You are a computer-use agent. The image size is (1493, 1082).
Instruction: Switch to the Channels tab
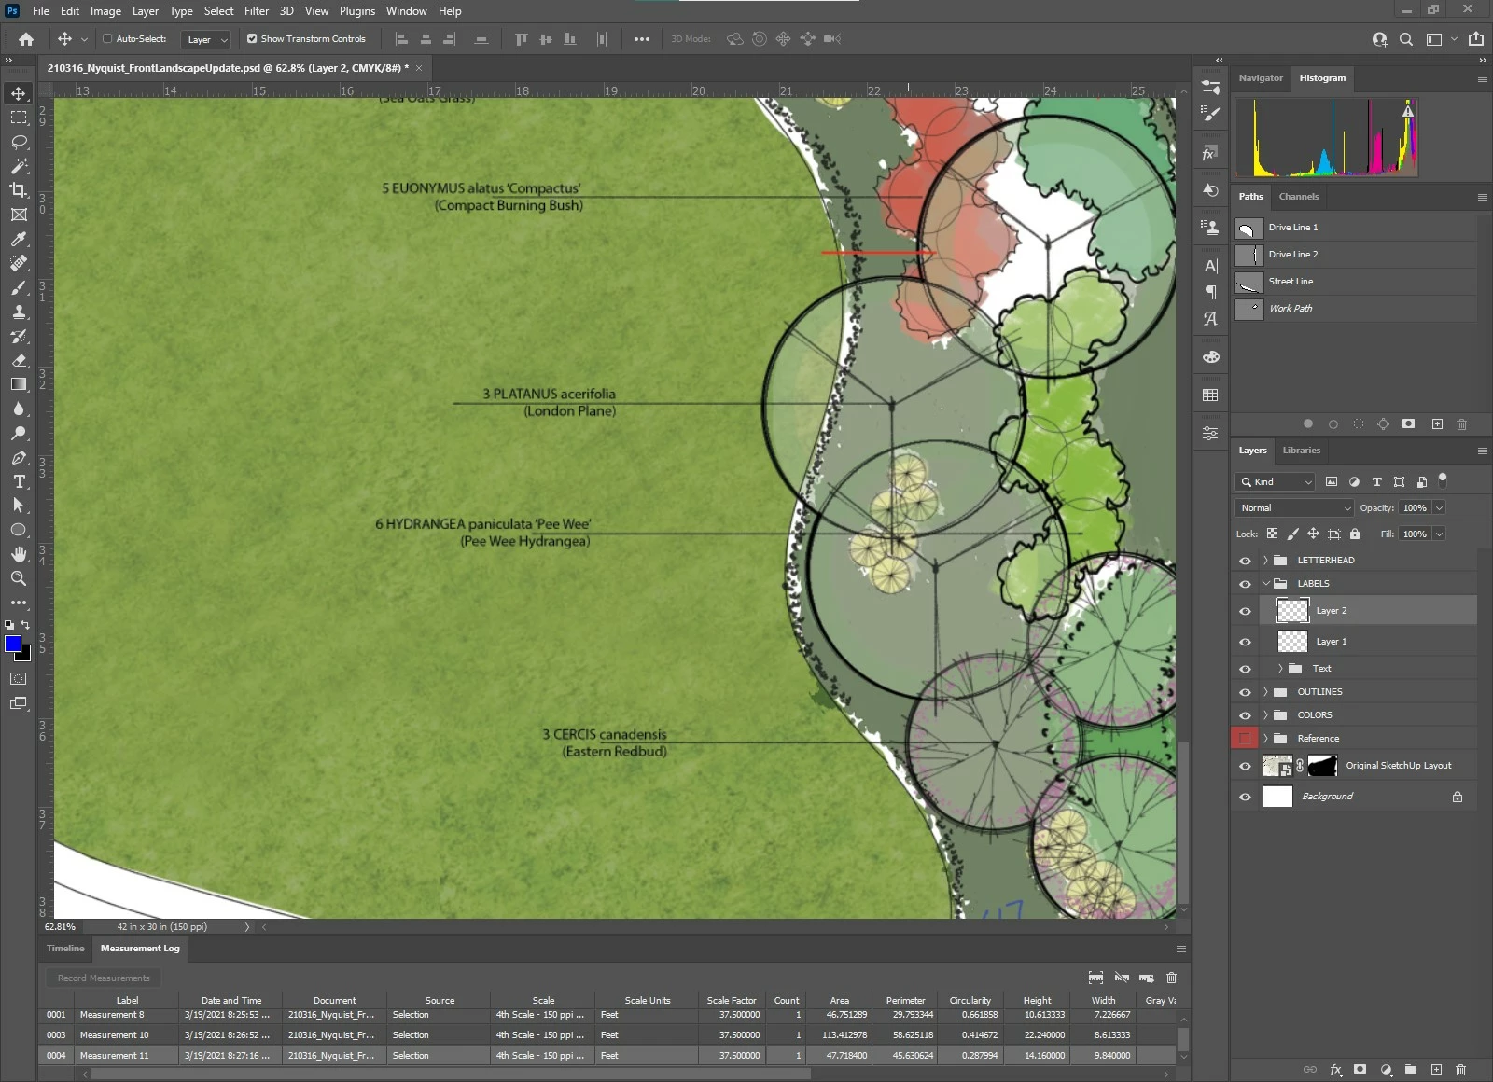(1299, 197)
